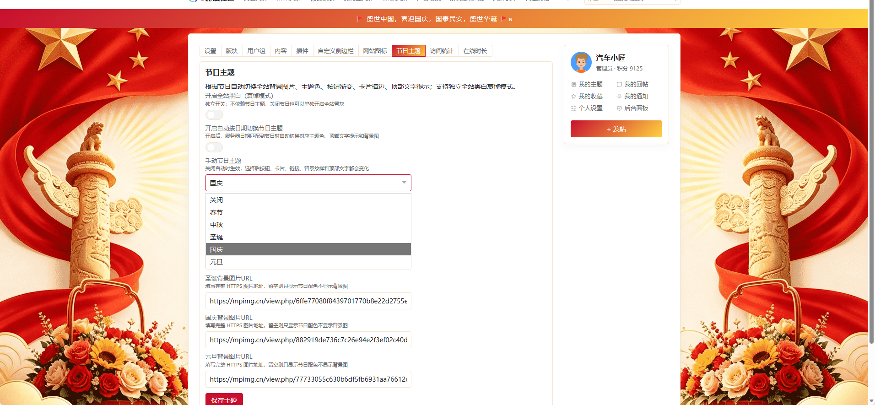
Task: Switch to the 网站图标 tab
Action: [x=375, y=51]
